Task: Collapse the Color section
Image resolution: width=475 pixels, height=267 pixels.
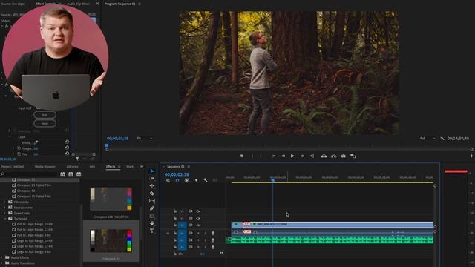Action: tap(10, 136)
